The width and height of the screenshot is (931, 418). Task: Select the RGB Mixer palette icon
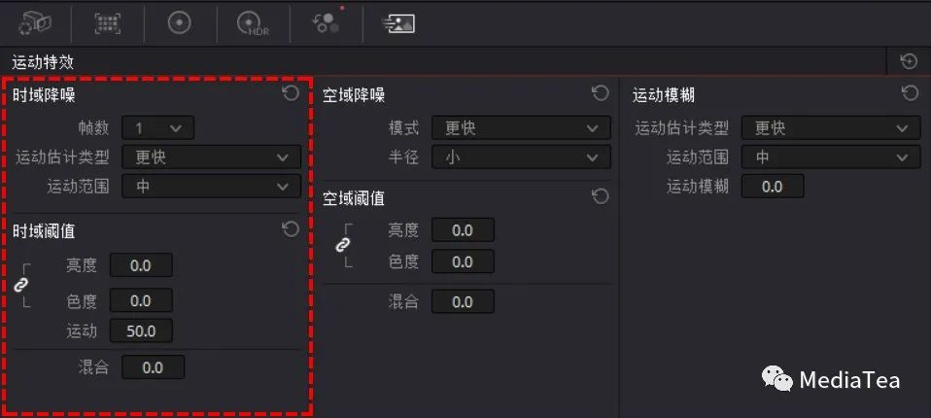tap(326, 23)
